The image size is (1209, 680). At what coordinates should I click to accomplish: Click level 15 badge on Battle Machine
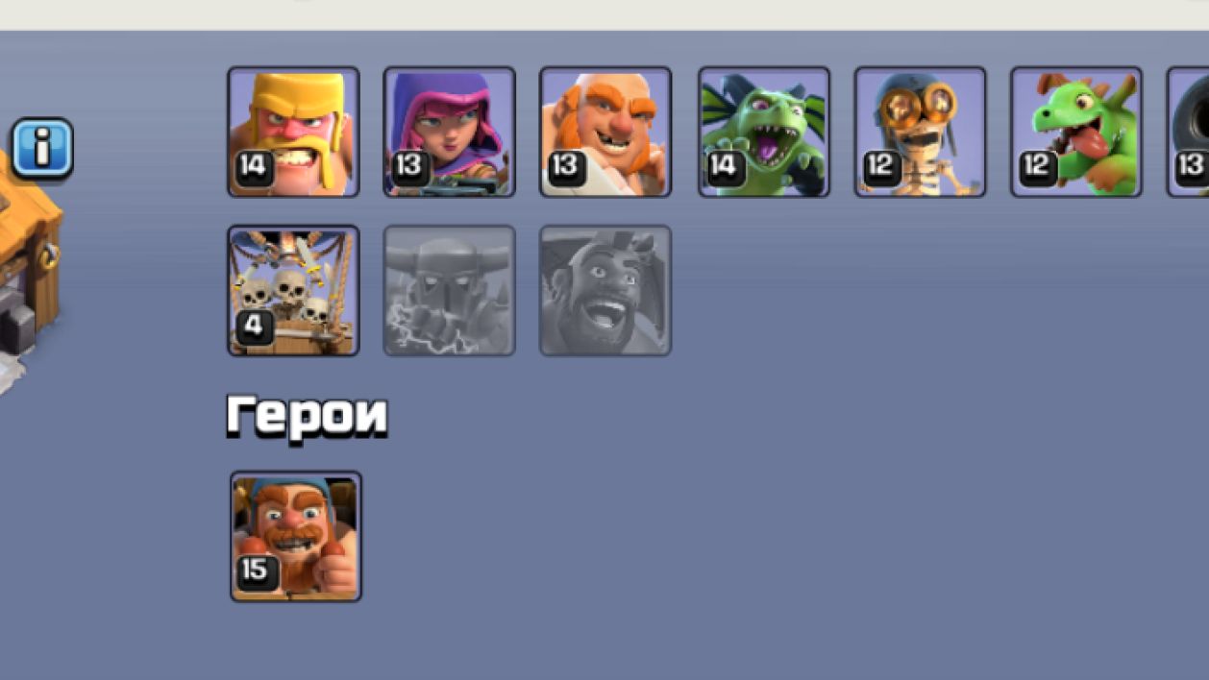tap(257, 571)
